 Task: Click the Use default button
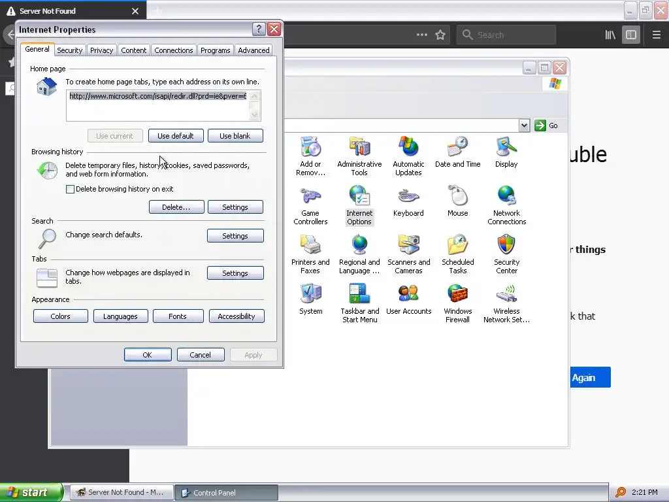[x=176, y=136]
